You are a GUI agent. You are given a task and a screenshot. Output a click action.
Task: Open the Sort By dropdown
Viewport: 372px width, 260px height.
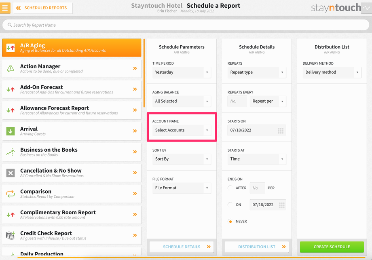point(182,159)
